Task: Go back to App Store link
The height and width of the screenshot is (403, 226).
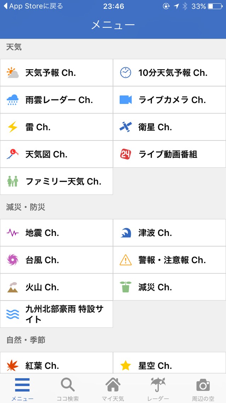Action: 33,6
